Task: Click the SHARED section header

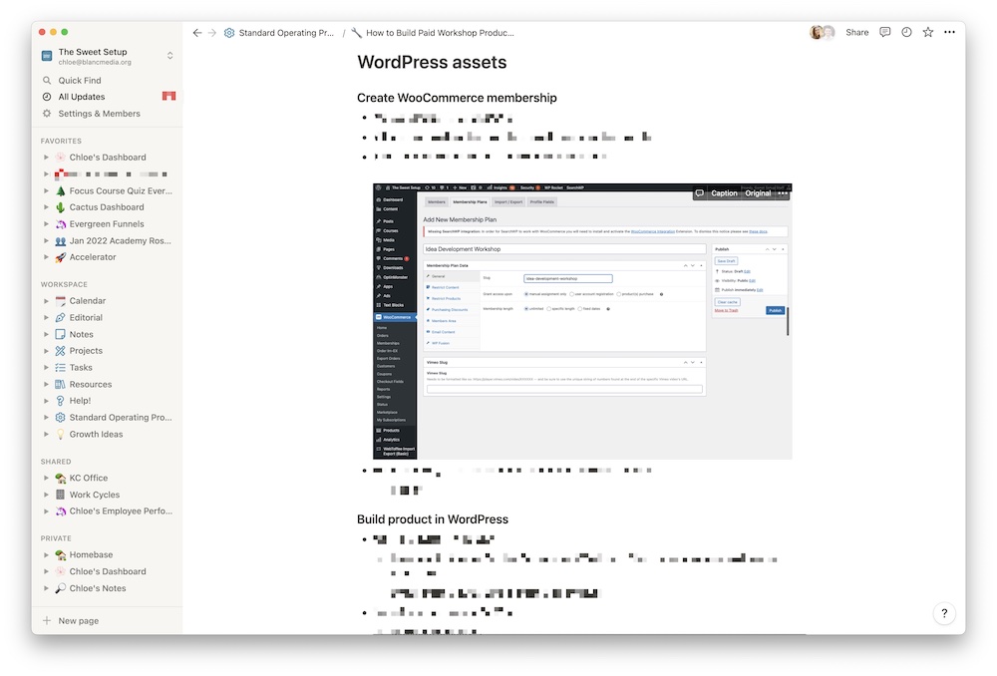Action: [56, 462]
